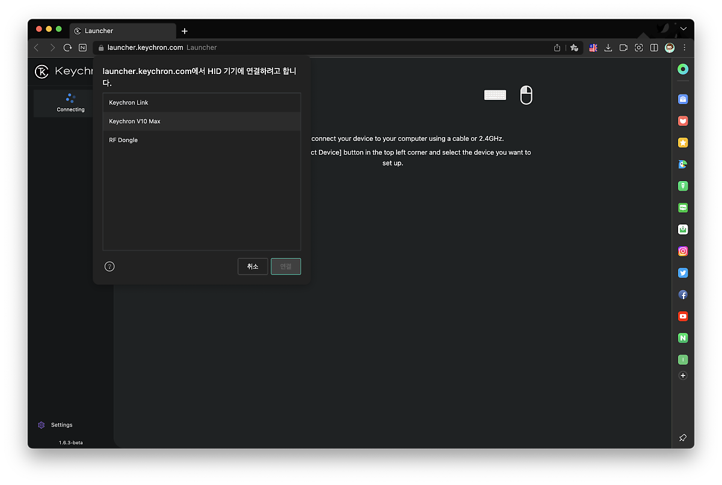Image resolution: width=722 pixels, height=485 pixels.
Task: Open the Papago parrot sidebar app
Action: 683,164
